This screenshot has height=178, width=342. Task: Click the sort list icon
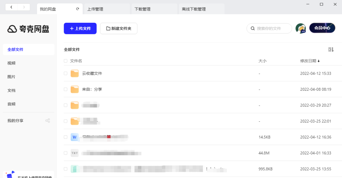(331, 49)
